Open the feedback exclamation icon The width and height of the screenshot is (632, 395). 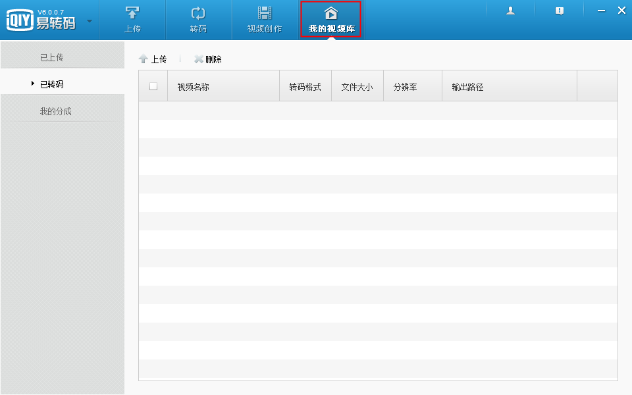point(560,11)
